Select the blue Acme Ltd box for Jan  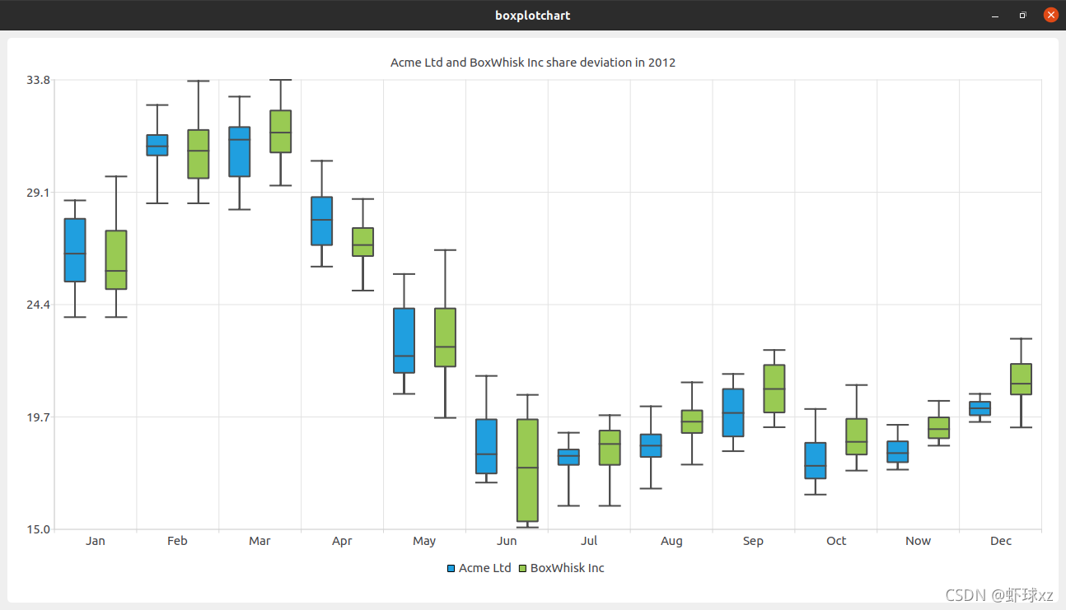(75, 250)
